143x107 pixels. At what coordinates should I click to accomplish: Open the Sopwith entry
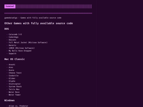[12, 54]
